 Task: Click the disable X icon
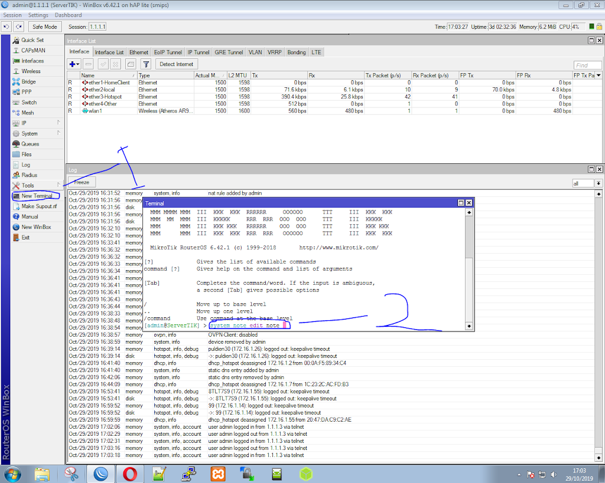(116, 64)
